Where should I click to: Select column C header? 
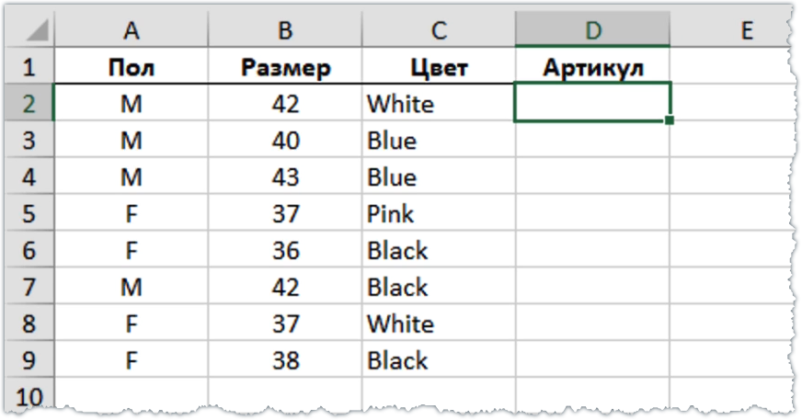[439, 30]
